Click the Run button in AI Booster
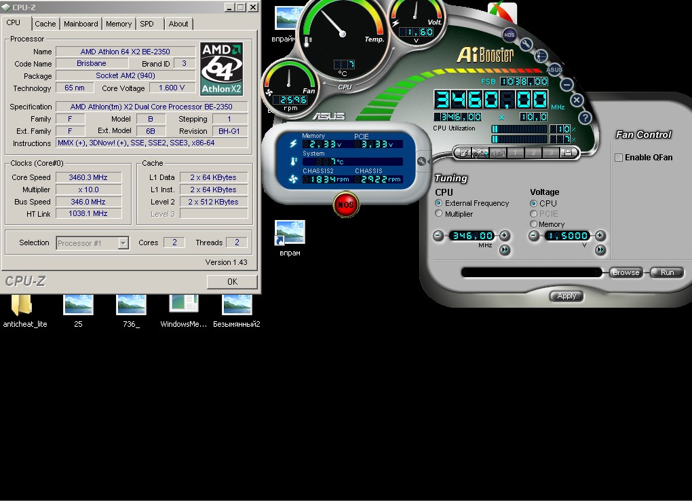The image size is (692, 502). tap(667, 272)
